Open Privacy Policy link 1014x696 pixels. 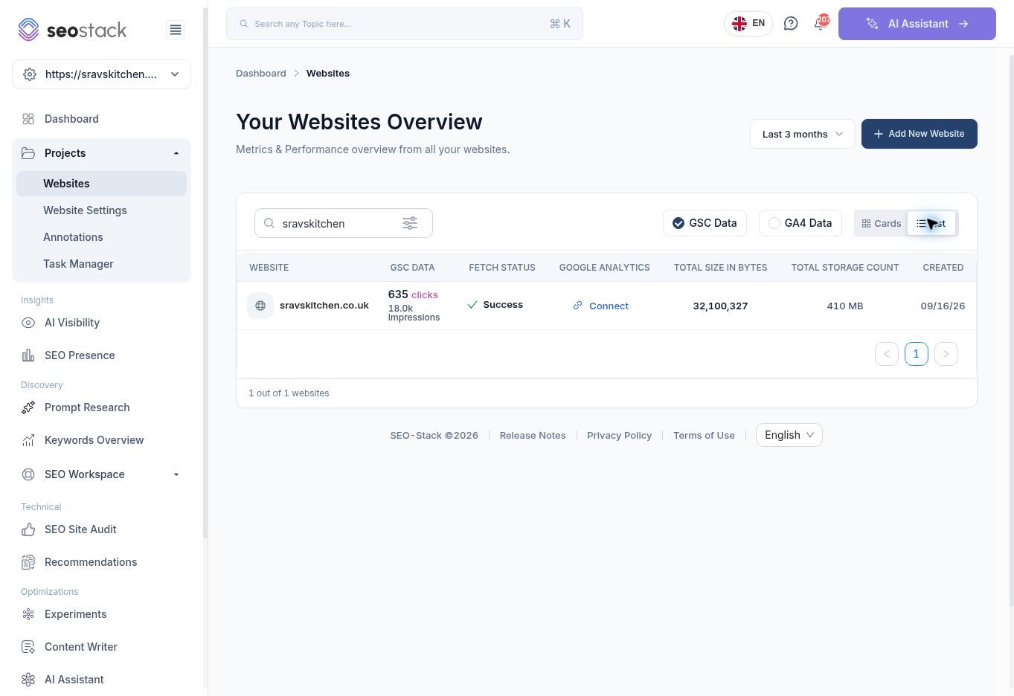(x=619, y=435)
